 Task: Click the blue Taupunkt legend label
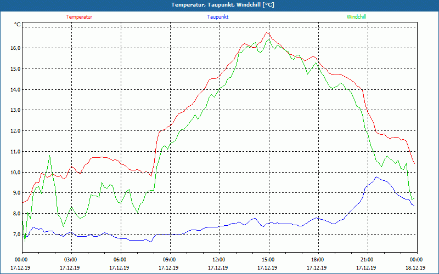tap(217, 17)
